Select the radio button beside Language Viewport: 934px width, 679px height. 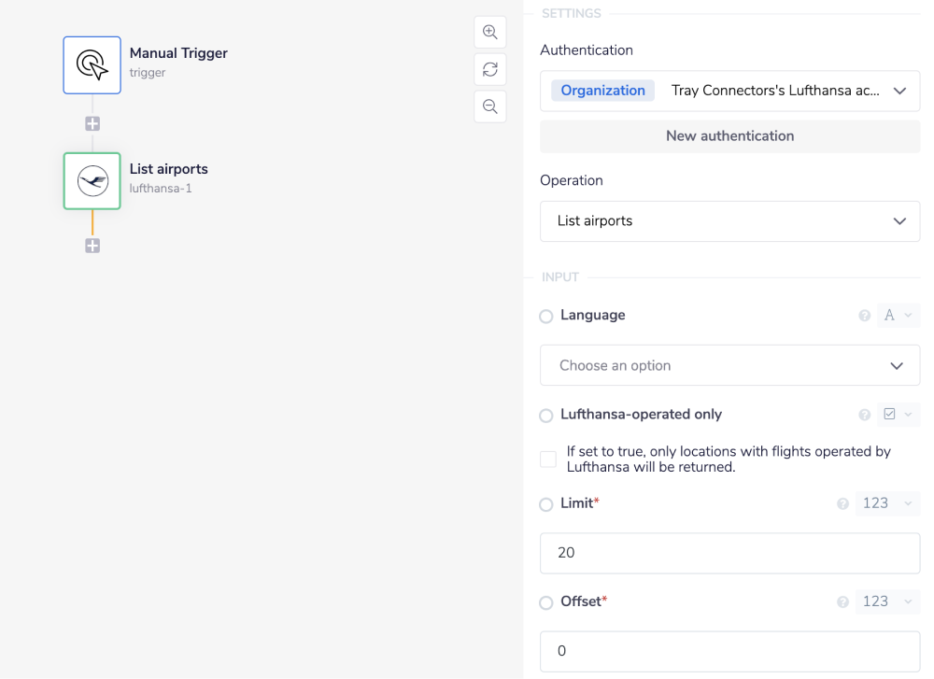point(546,317)
